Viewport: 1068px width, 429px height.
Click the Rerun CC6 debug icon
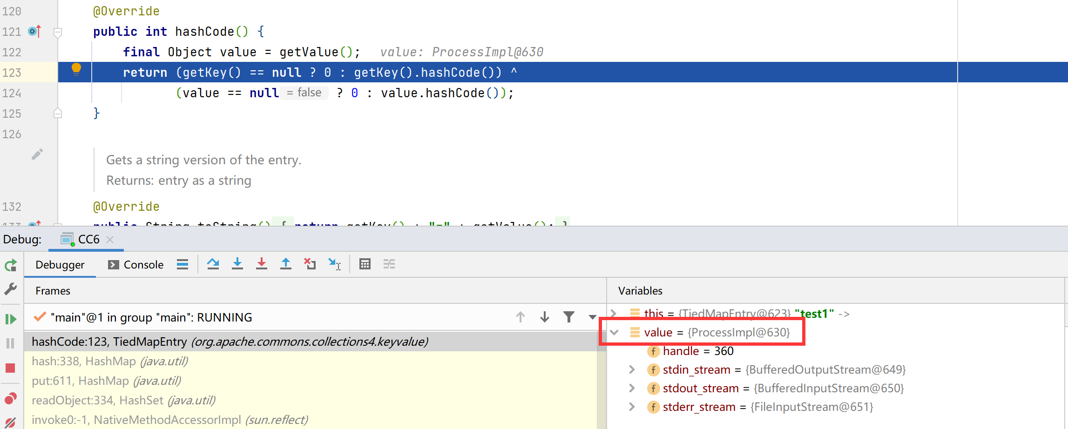coord(11,265)
